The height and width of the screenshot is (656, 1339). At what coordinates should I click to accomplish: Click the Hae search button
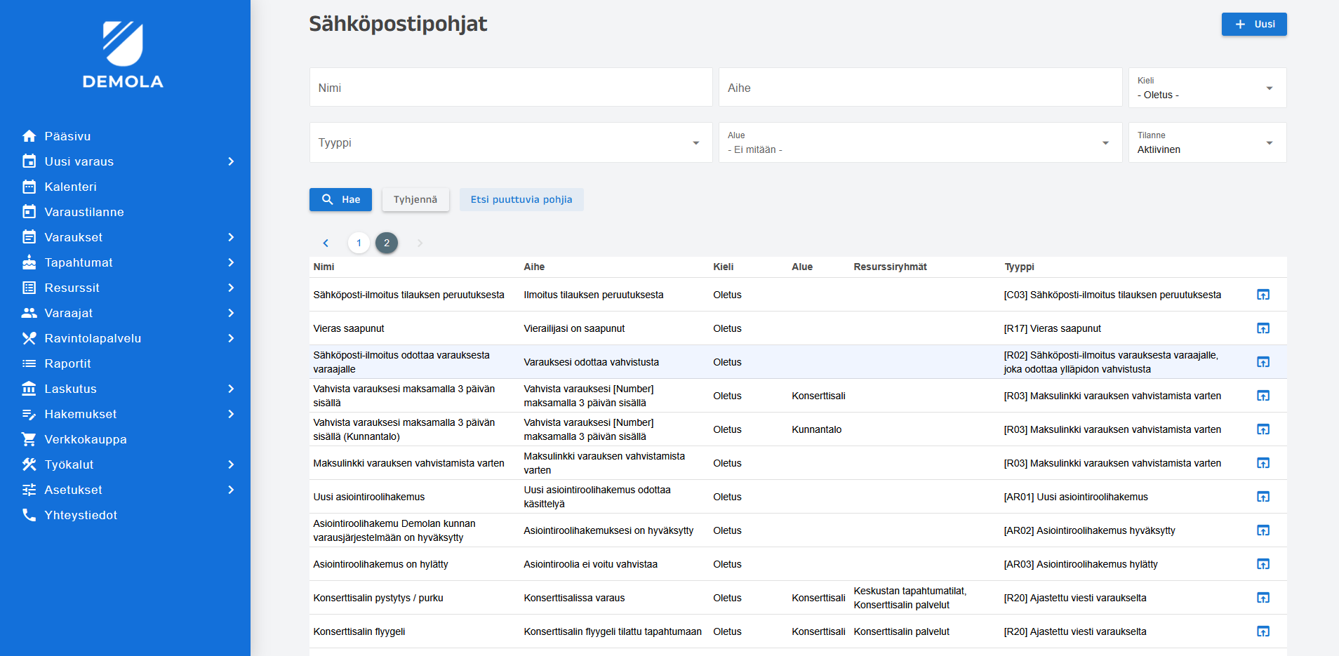[340, 199]
